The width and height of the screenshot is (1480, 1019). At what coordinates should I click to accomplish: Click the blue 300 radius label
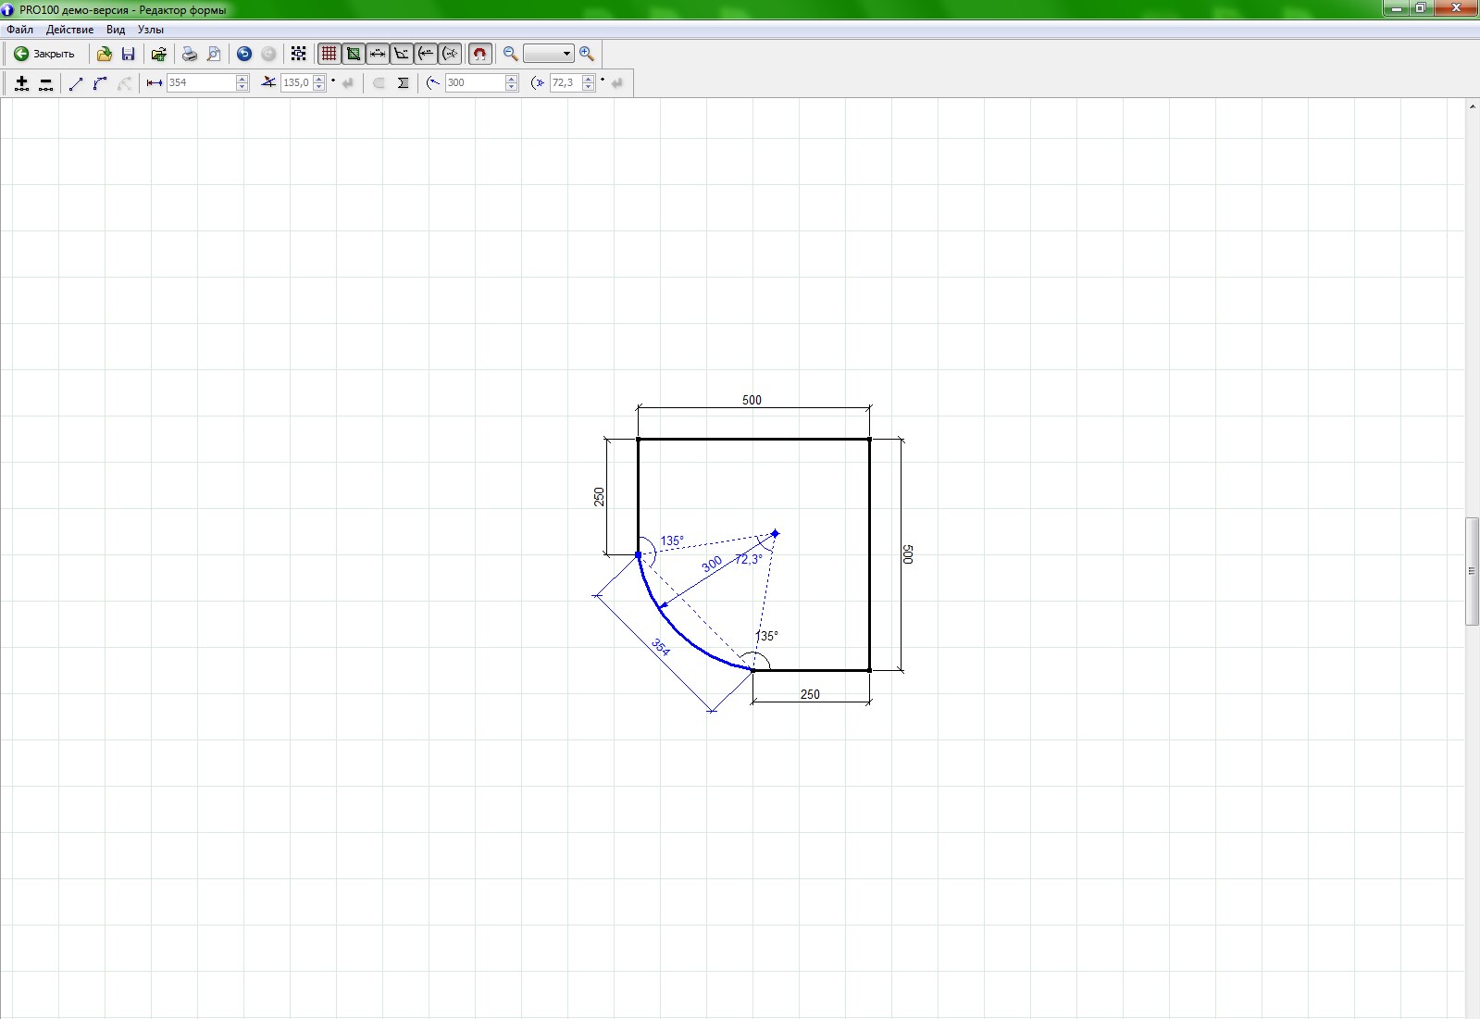(712, 565)
